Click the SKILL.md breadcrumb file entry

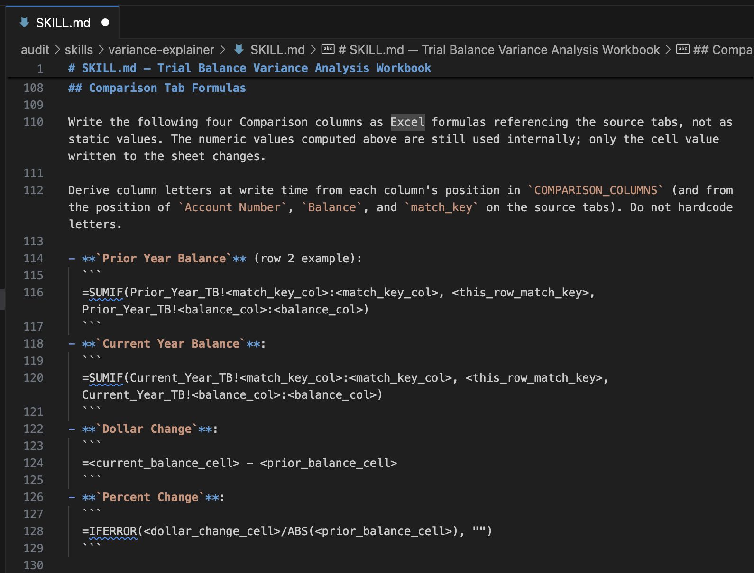[x=277, y=50]
